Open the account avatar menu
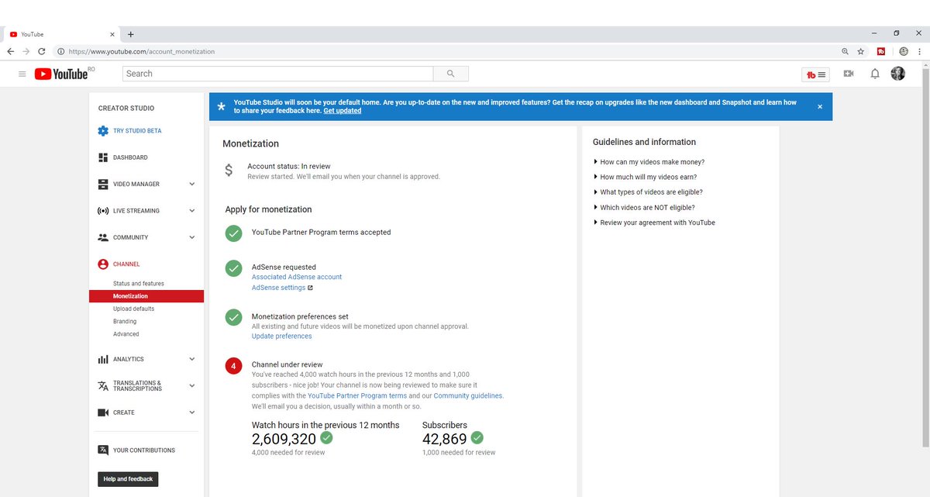Screen dimensions: 930x497 (898, 74)
